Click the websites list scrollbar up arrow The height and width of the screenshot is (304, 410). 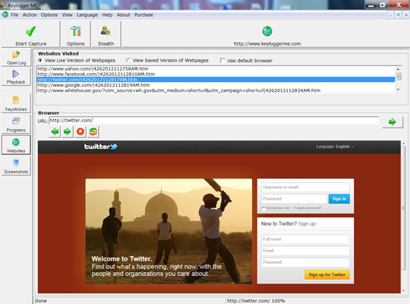(399, 69)
